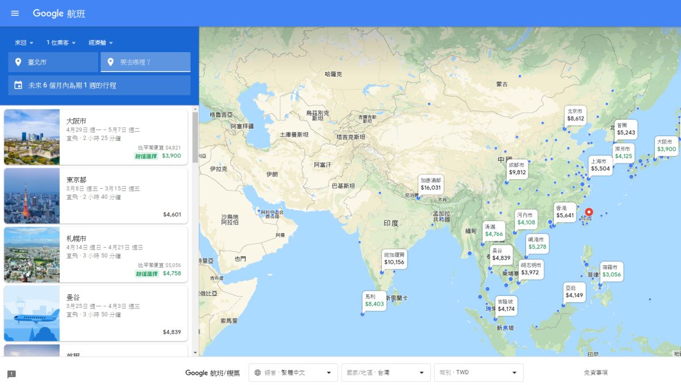This screenshot has width=681, height=385.
Task: Click the Google 航班 logo in the header
Action: click(58, 13)
